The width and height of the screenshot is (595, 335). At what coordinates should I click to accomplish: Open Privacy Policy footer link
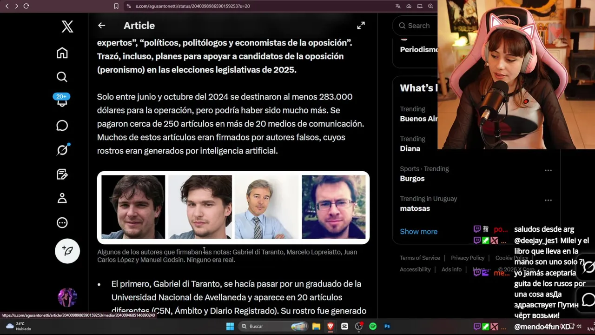pyautogui.click(x=468, y=258)
